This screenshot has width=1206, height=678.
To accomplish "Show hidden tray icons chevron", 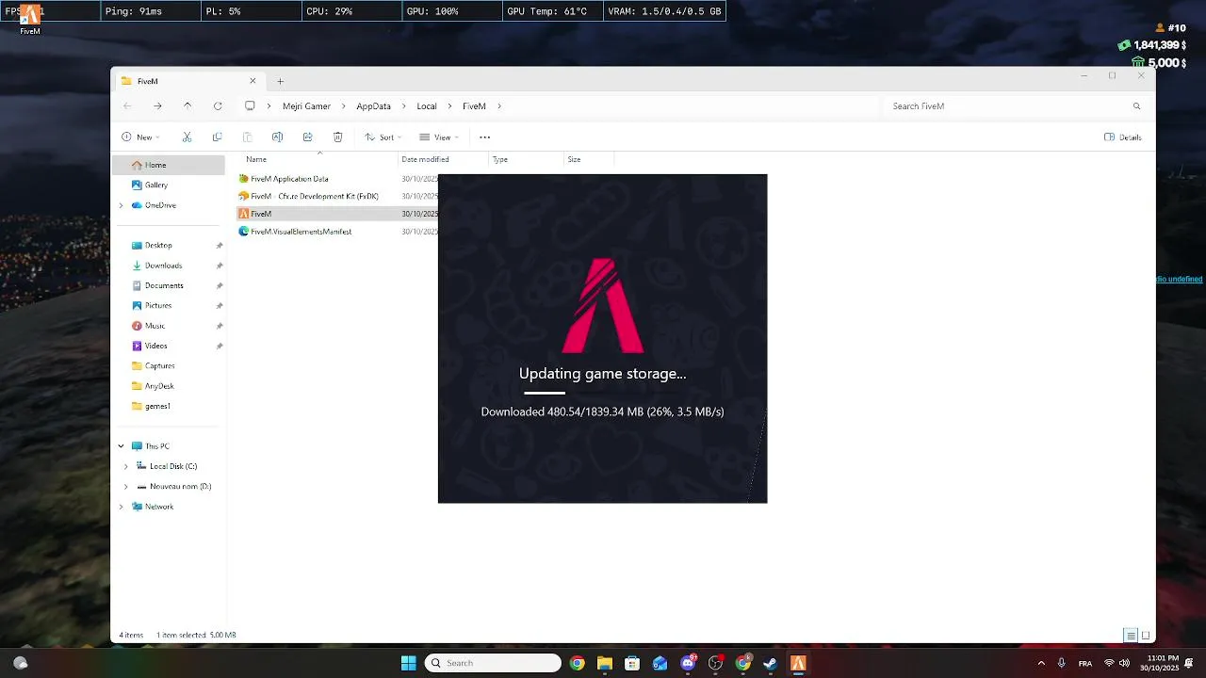I will [x=1041, y=663].
